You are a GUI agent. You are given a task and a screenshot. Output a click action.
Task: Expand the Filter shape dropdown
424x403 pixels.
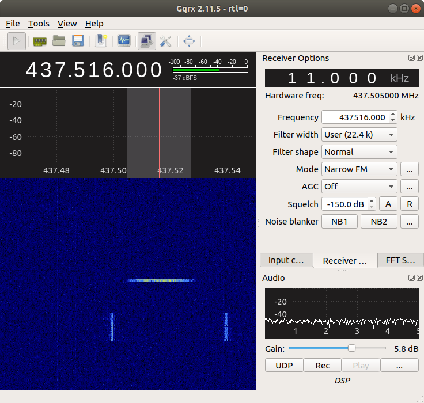point(359,152)
